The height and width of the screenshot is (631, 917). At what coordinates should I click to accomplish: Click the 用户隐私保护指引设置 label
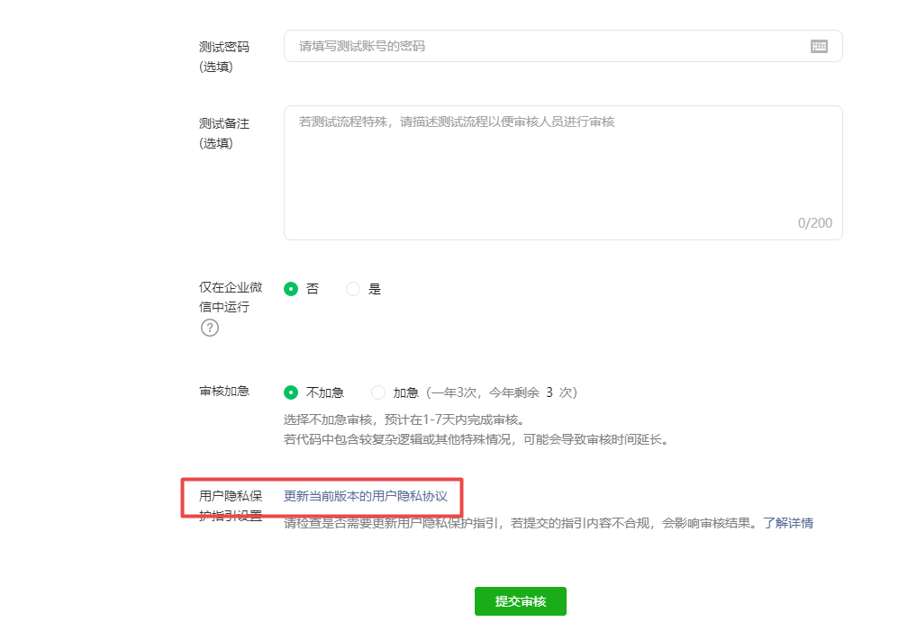(231, 506)
